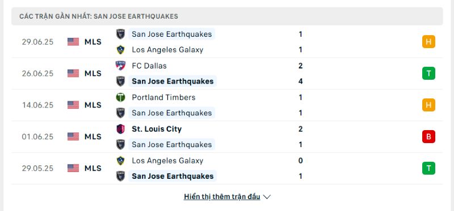Screen dimensions: 454x211
Task: Click the Los Angeles Galaxy name, 29.05.25 match
Action: 167,161
